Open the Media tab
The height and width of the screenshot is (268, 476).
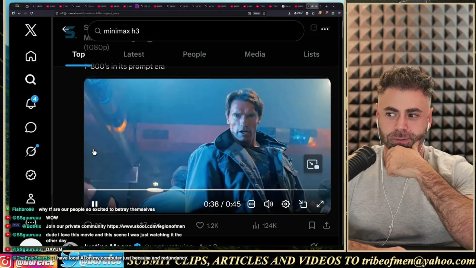(x=255, y=54)
